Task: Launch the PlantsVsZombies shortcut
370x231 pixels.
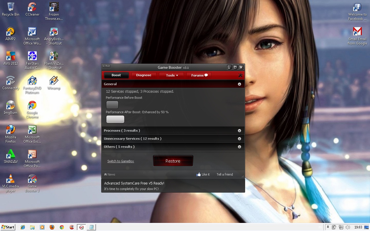Action: 54,61
